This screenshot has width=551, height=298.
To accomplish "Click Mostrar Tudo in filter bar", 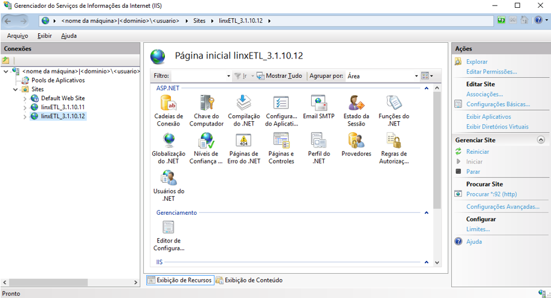I will point(279,76).
